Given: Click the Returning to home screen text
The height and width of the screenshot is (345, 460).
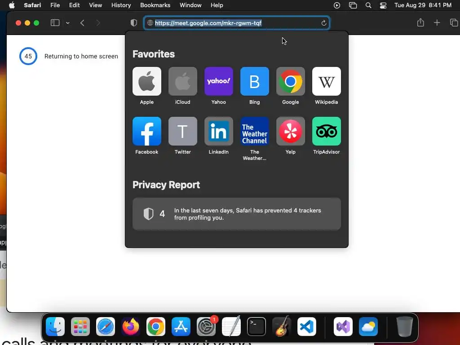Looking at the screenshot, I should [x=81, y=56].
